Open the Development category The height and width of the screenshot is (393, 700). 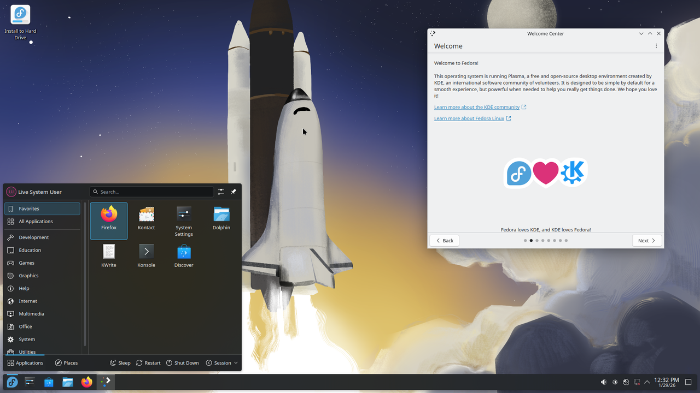(42, 237)
